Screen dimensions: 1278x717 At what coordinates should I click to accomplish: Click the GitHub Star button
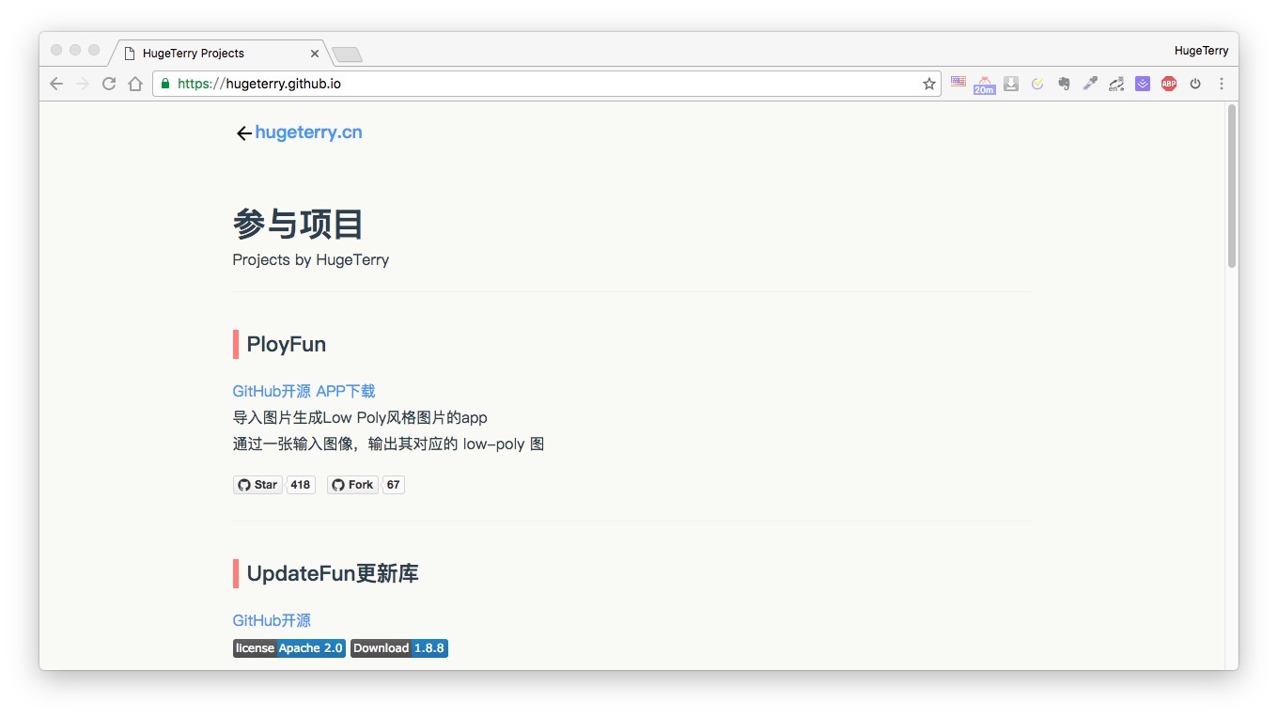pos(257,485)
